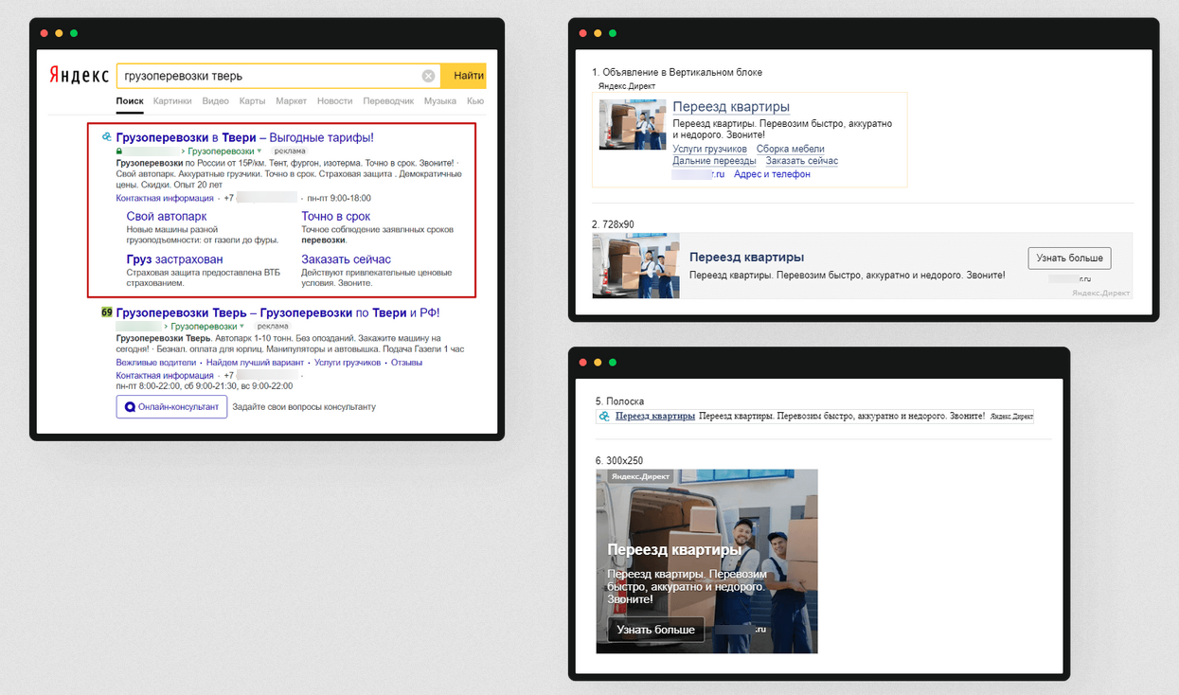1179x695 pixels.
Task: Close the Yandex search window with the red dot
Action: click(x=44, y=33)
